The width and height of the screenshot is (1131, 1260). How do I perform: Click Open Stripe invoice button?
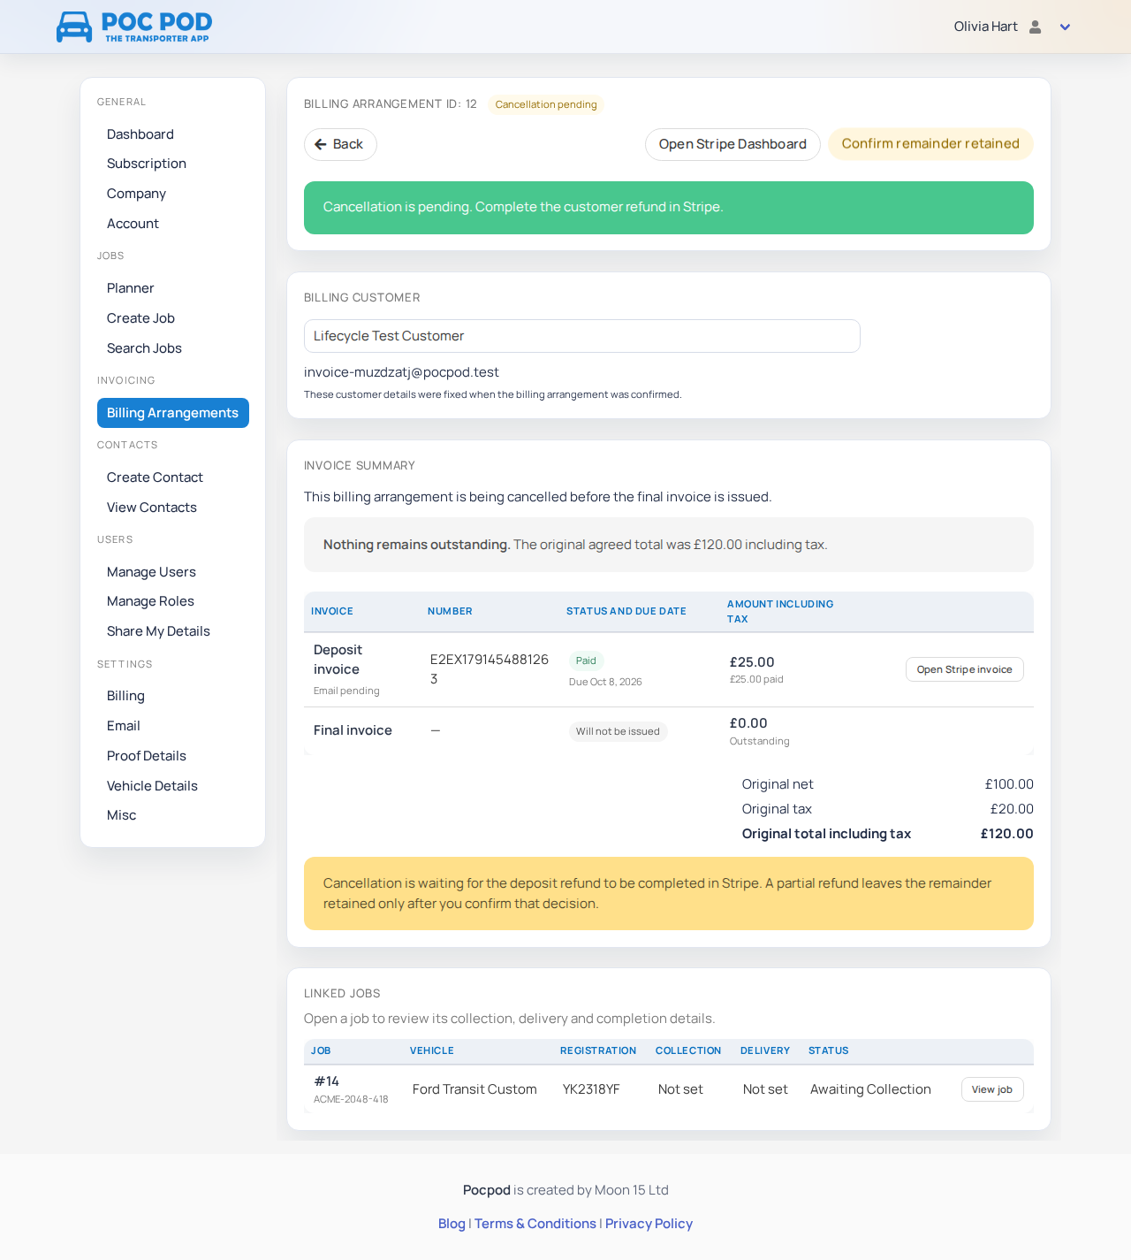coord(964,669)
